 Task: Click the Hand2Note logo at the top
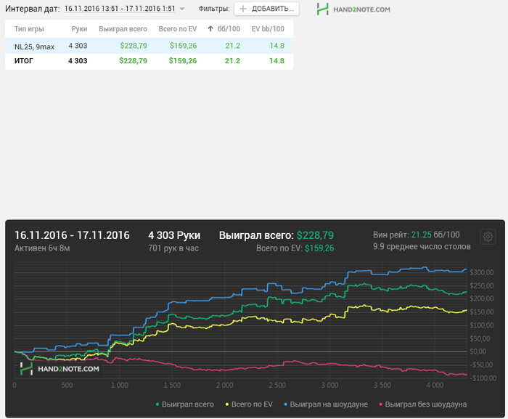tap(353, 9)
